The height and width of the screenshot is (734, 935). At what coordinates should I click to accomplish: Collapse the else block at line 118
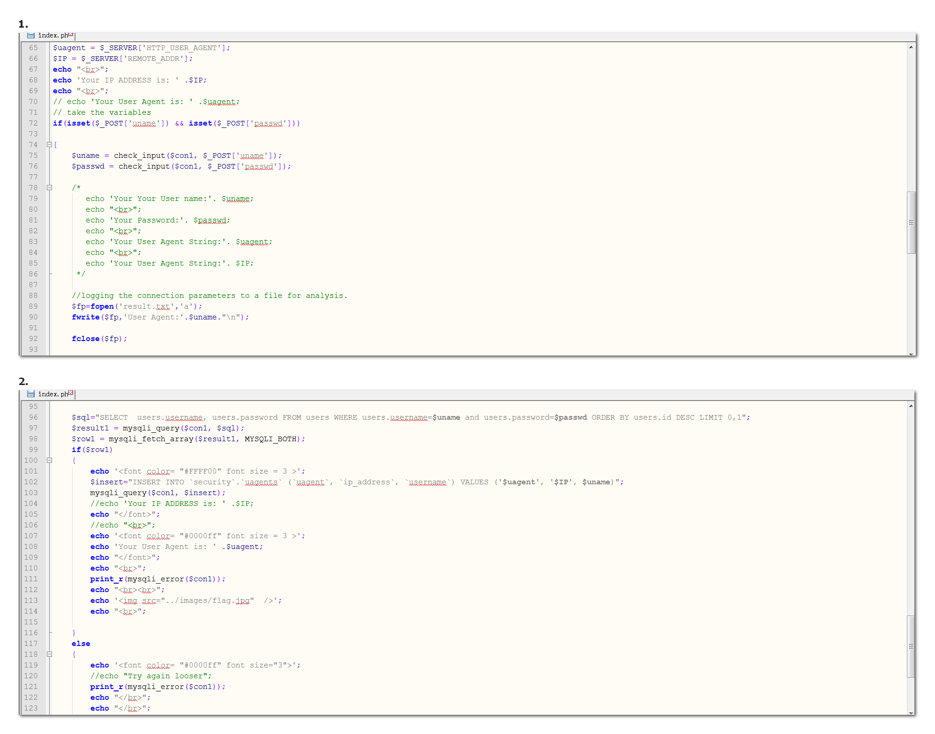point(49,654)
